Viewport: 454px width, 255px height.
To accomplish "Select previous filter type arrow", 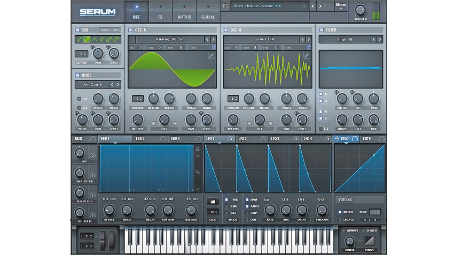I will [x=374, y=39].
